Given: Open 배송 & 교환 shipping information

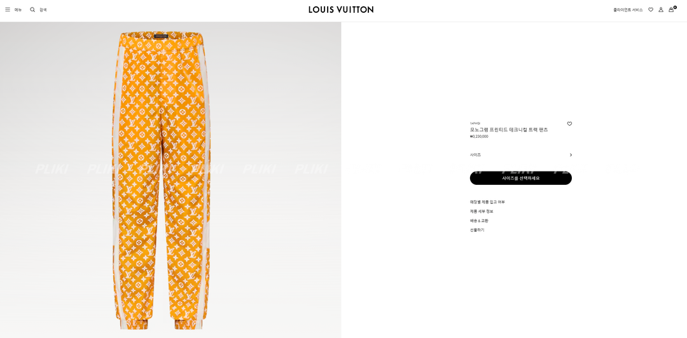Looking at the screenshot, I should point(480,220).
